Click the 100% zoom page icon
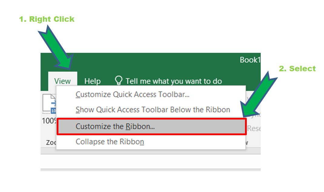The width and height of the screenshot is (324, 192). pos(49,104)
